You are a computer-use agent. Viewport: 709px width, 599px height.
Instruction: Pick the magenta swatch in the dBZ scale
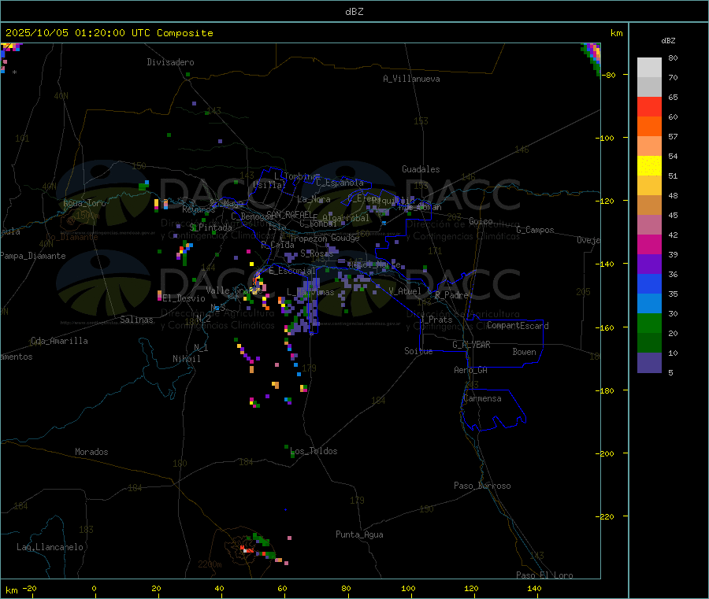(649, 244)
